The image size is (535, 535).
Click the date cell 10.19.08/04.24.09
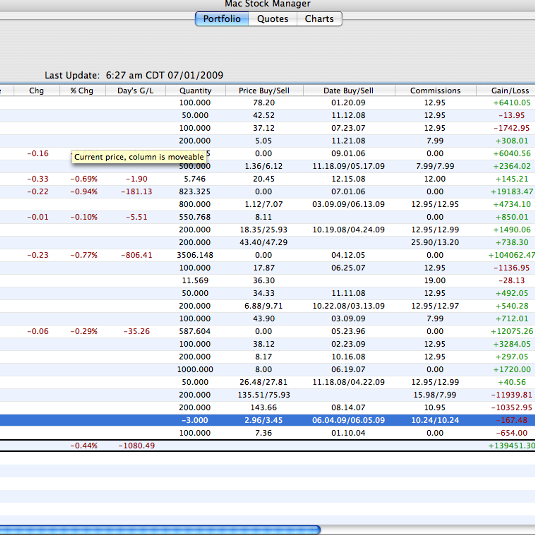pyautogui.click(x=348, y=230)
